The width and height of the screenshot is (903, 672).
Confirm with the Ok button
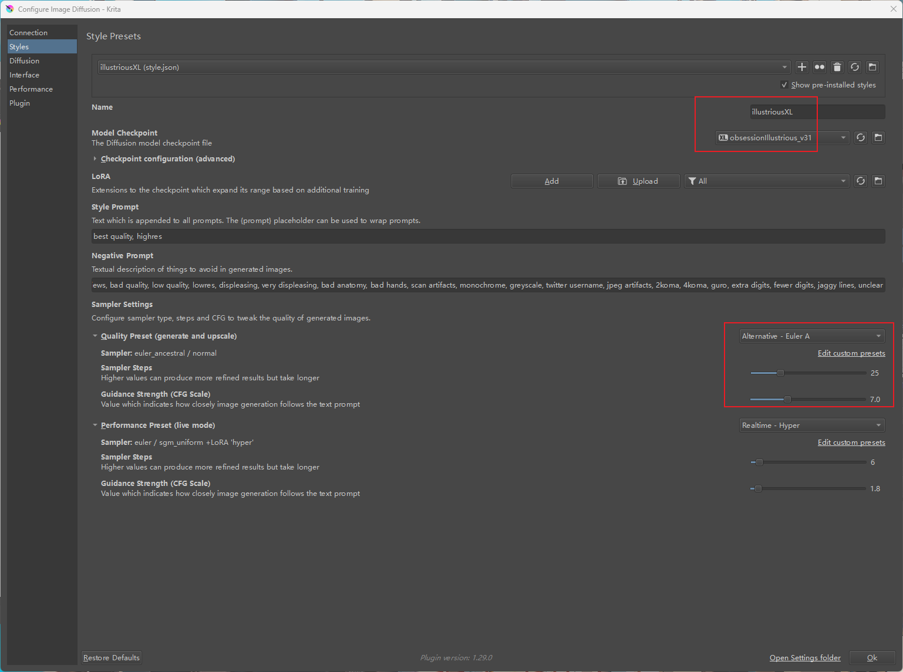tap(872, 657)
